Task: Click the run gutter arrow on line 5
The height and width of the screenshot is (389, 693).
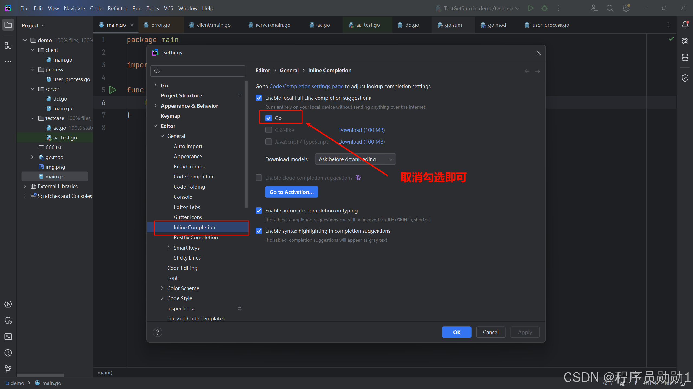Action: point(112,90)
